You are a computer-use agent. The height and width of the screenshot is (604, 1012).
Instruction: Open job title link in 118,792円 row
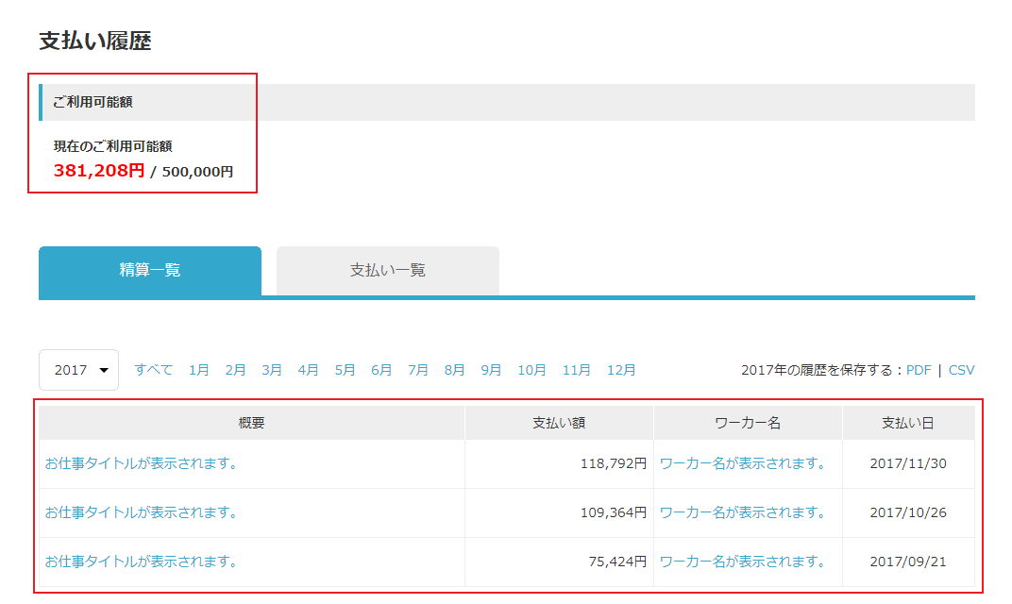tap(142, 463)
